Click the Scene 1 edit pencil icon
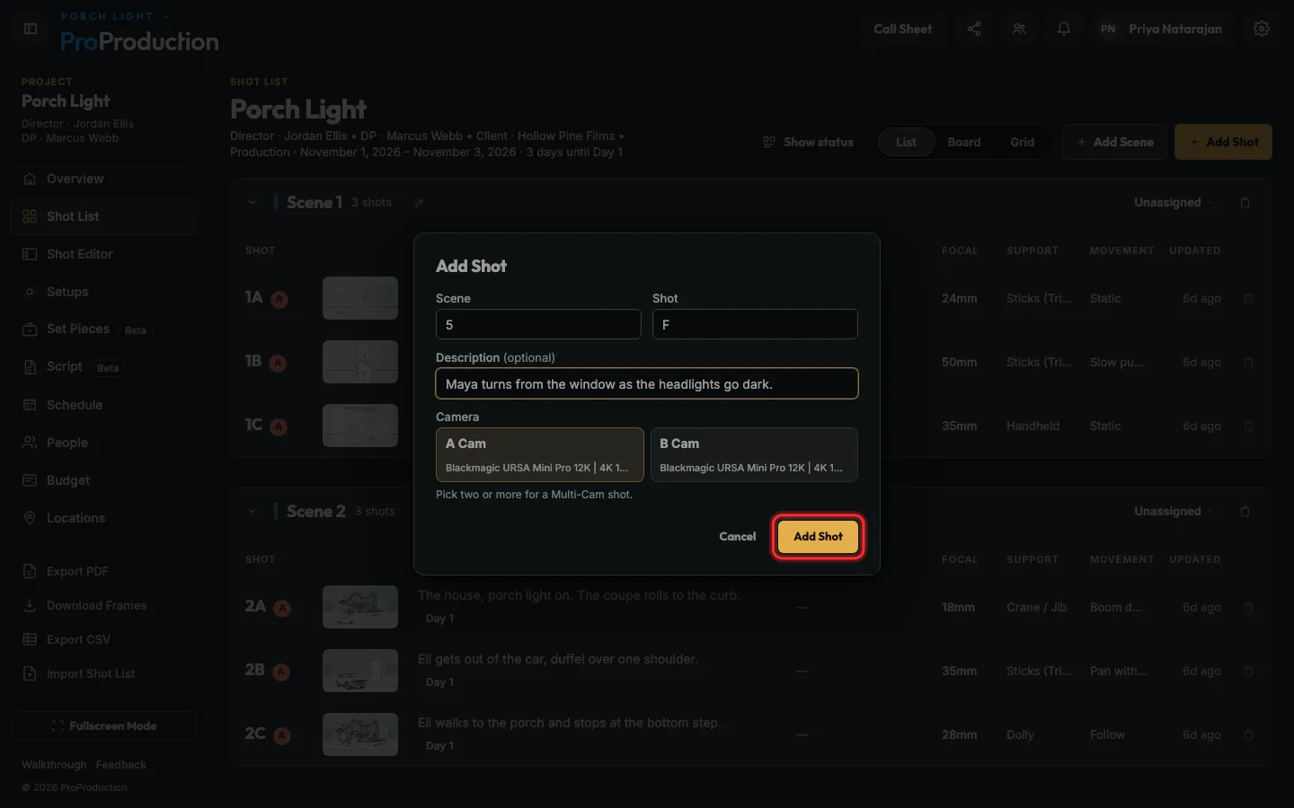The width and height of the screenshot is (1294, 808). [420, 203]
